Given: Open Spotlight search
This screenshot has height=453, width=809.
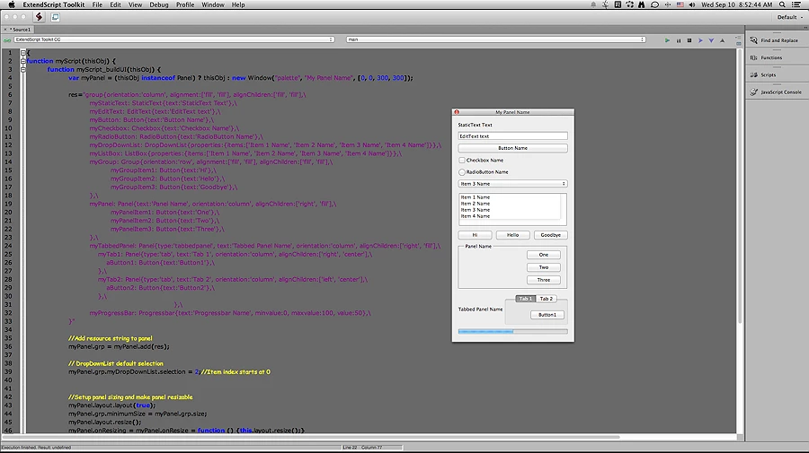Looking at the screenshot, I should click(782, 4).
